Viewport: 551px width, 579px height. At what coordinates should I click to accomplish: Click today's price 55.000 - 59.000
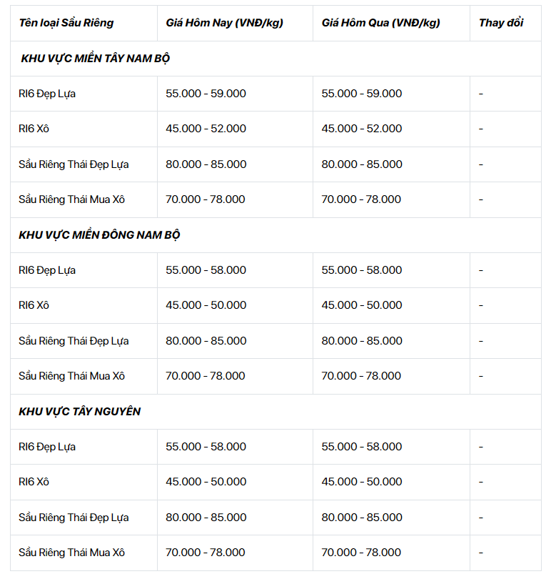click(x=206, y=94)
